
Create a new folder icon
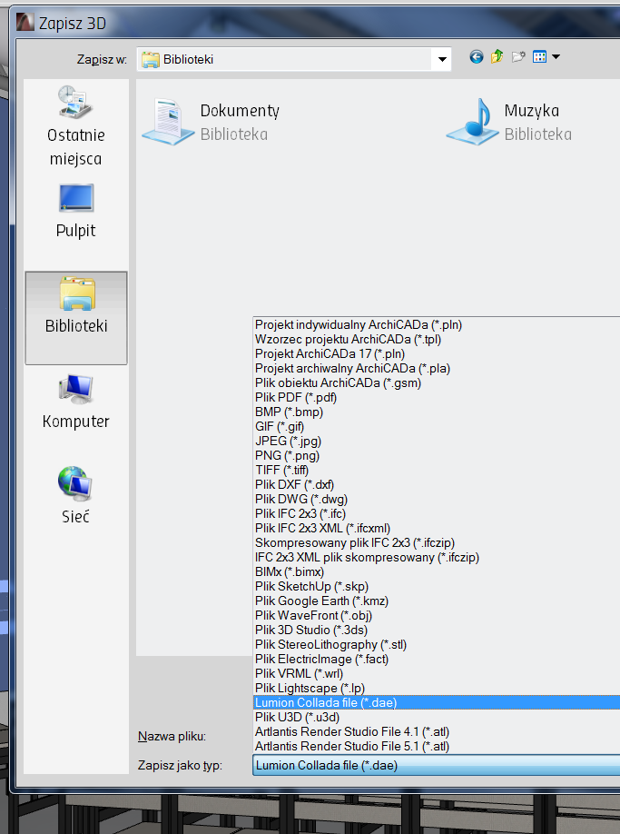pyautogui.click(x=518, y=56)
